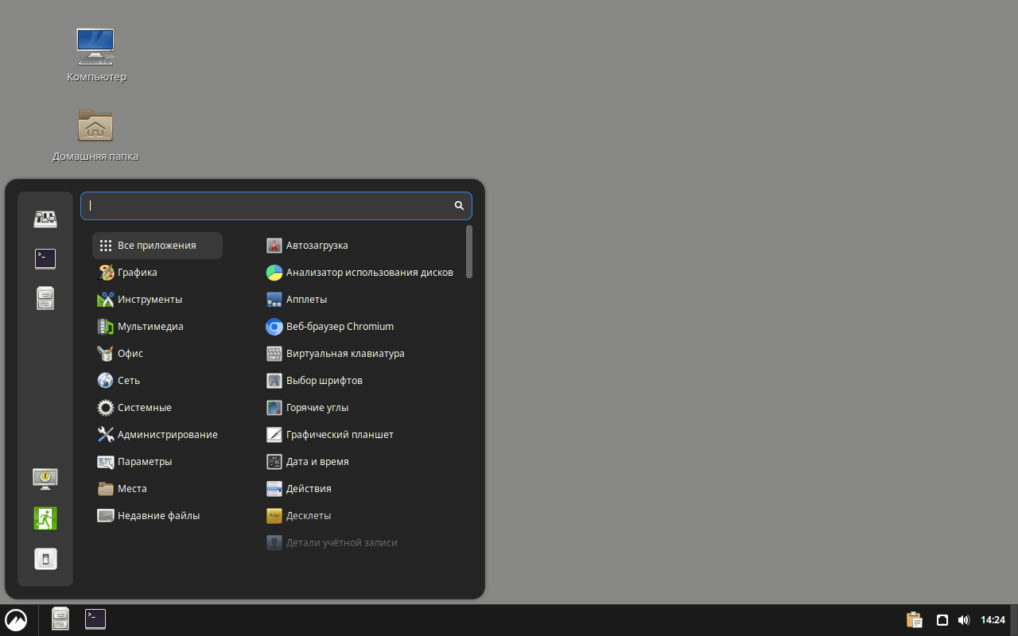Click the clock showing 14:24
This screenshot has height=636, width=1018.
(993, 620)
